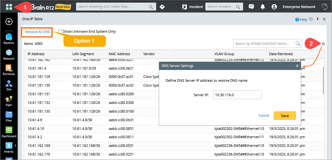Select IP address 10.61.181.132
Screen dimensions: 332x160
click(39, 103)
